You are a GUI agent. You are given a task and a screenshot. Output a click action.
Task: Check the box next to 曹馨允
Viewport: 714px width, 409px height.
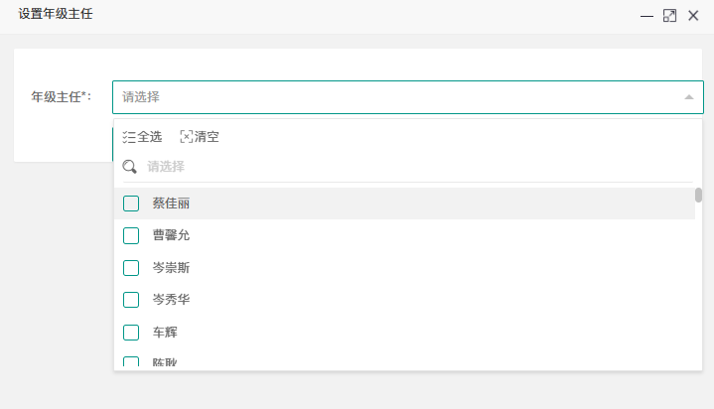pyautogui.click(x=131, y=235)
